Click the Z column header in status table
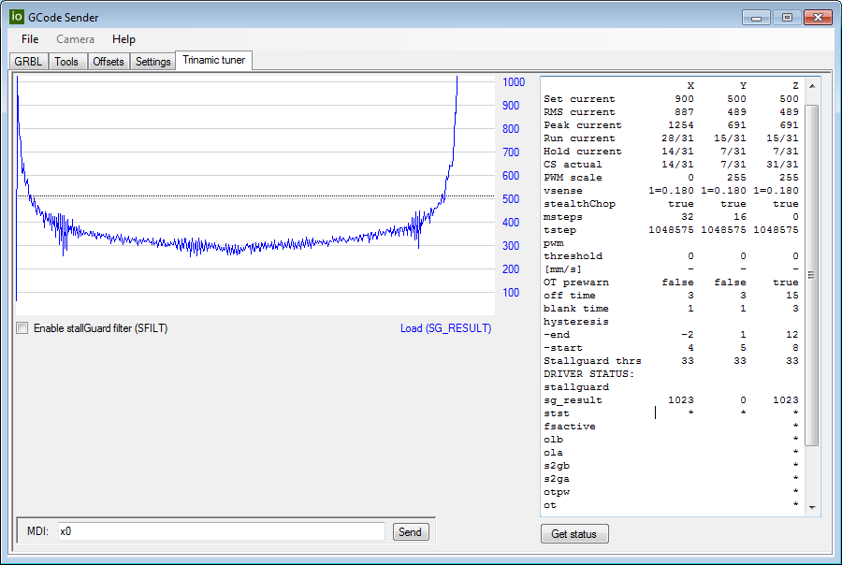This screenshot has width=842, height=565. point(795,86)
